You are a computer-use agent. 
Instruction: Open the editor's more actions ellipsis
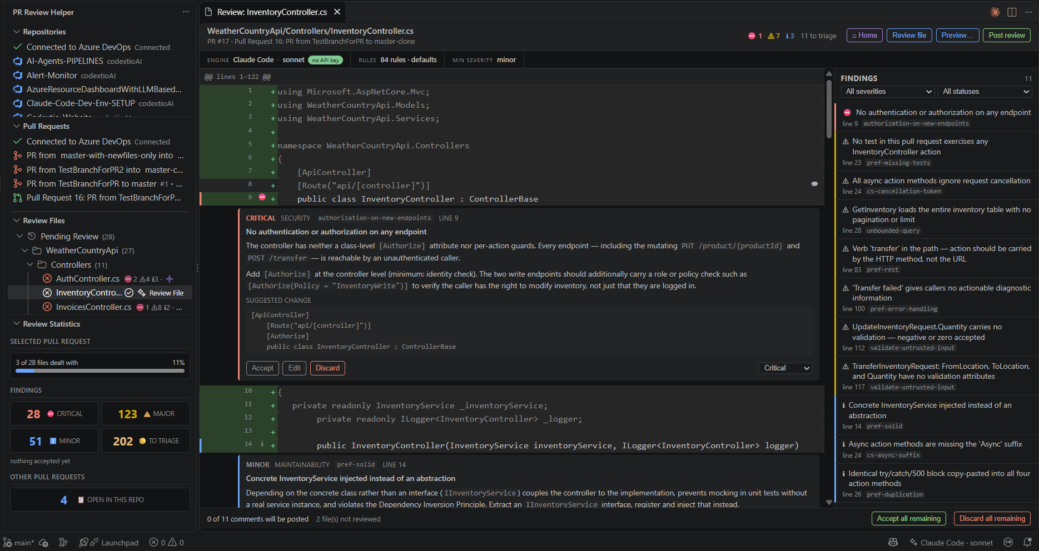point(1028,12)
